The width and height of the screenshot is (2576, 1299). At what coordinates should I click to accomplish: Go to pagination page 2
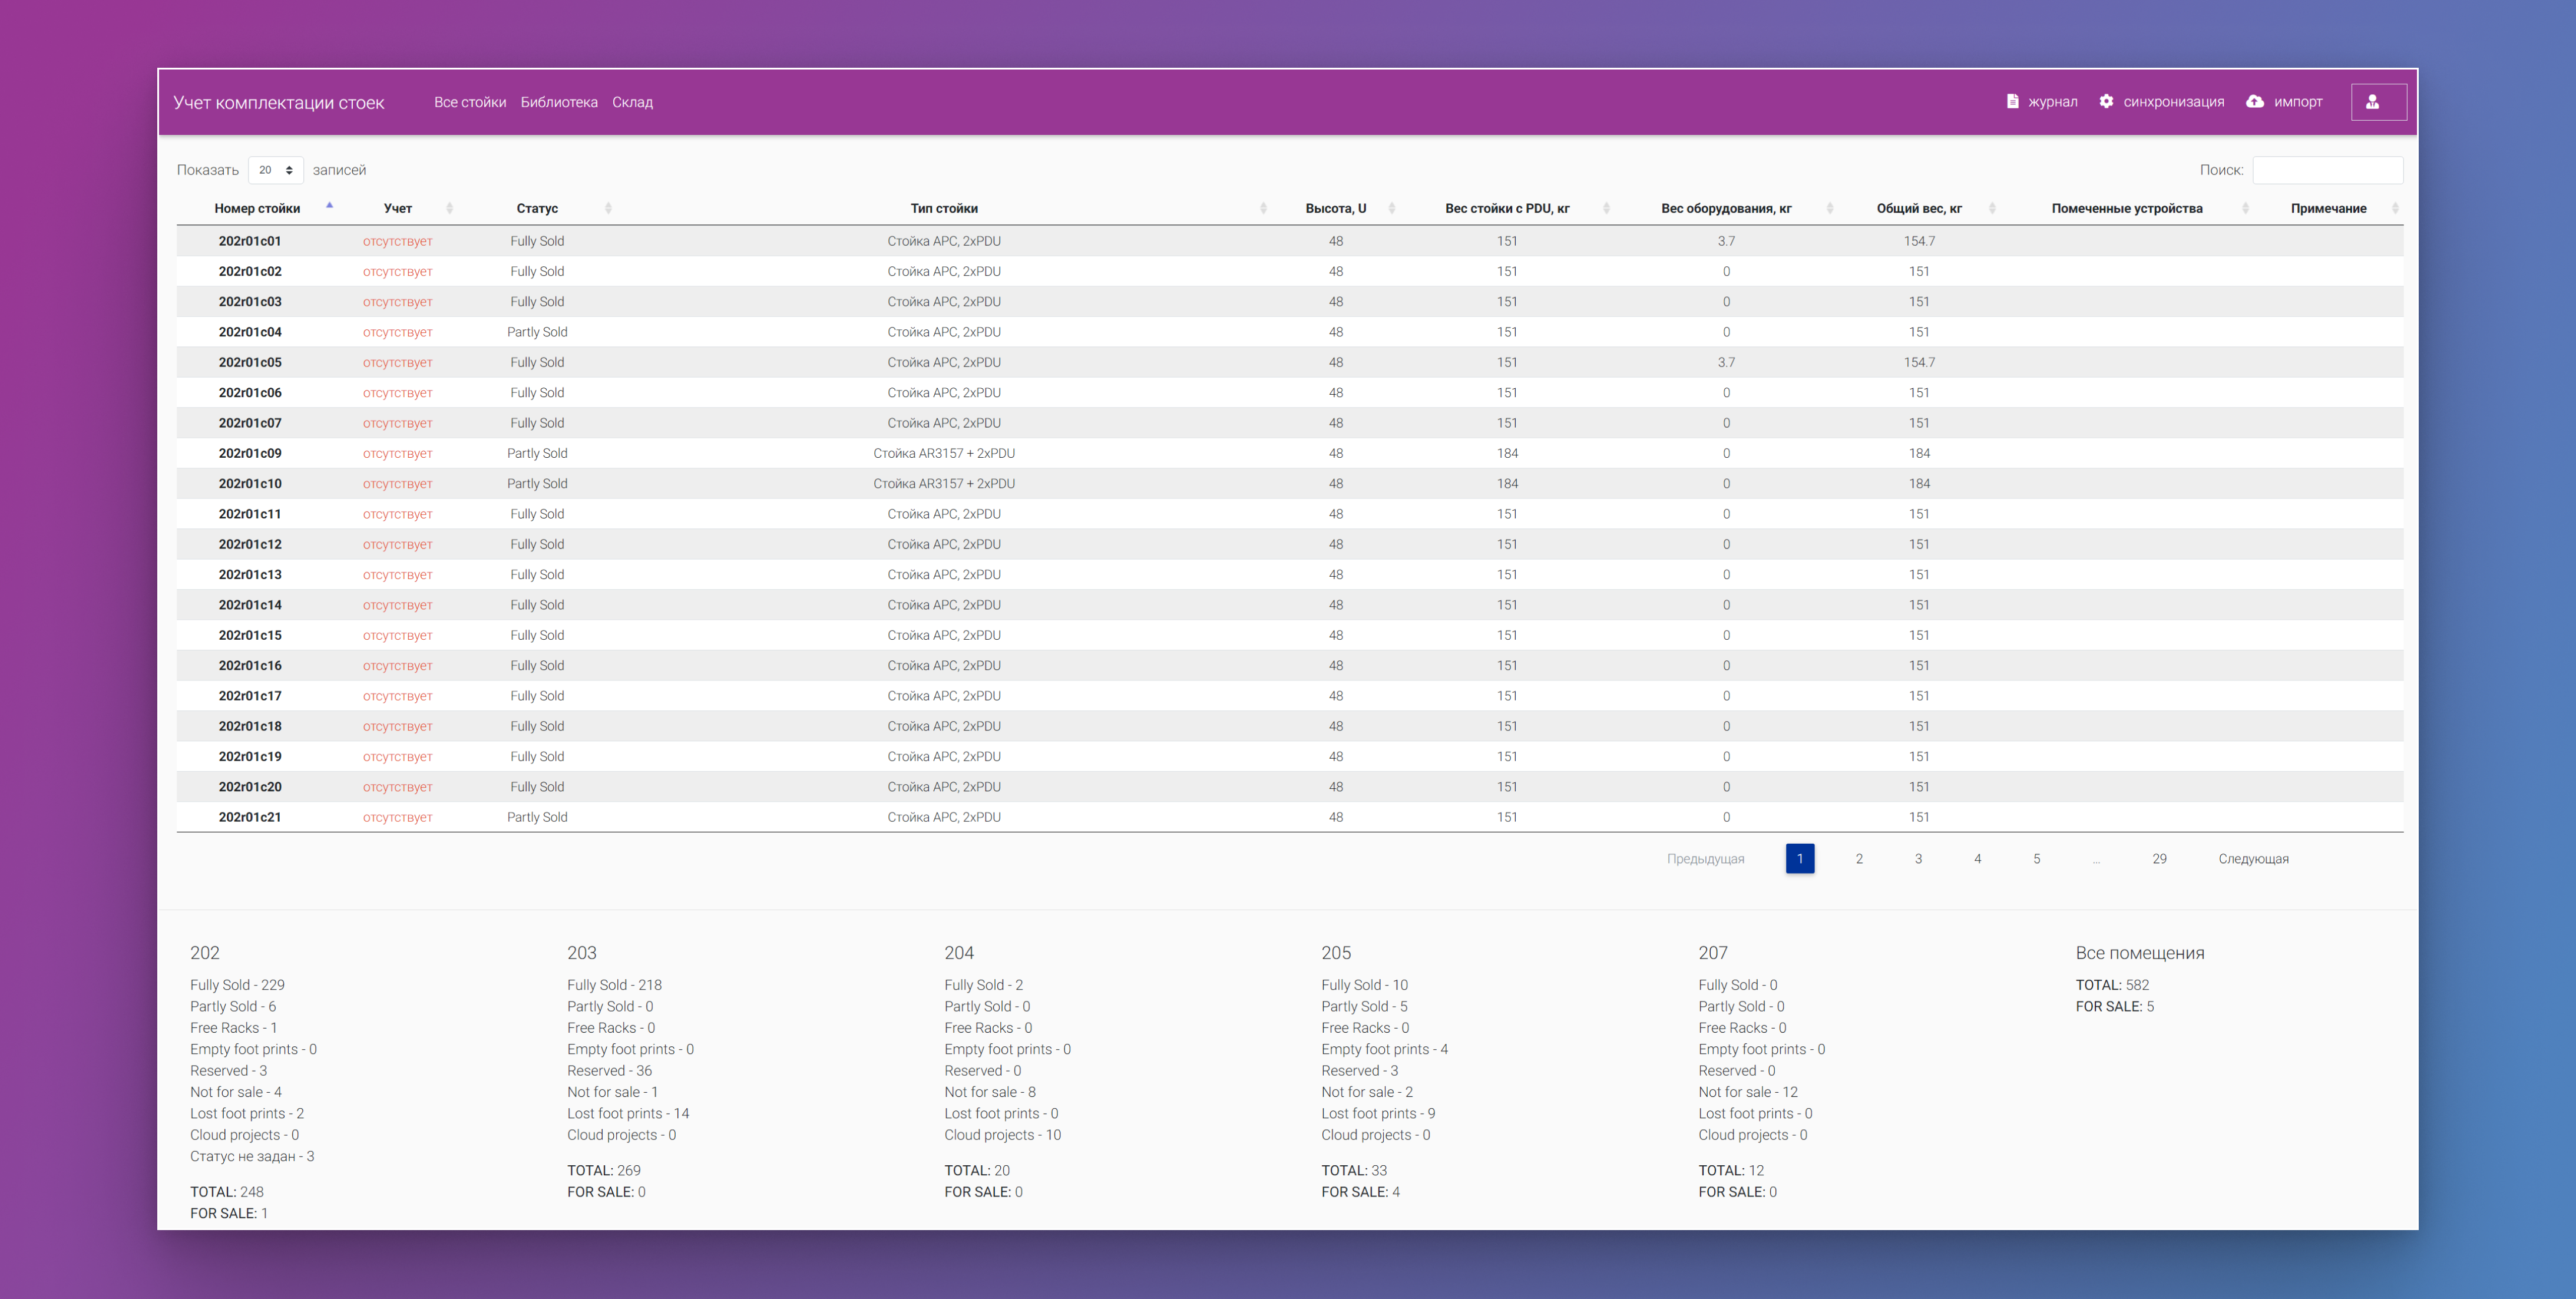click(x=1859, y=858)
